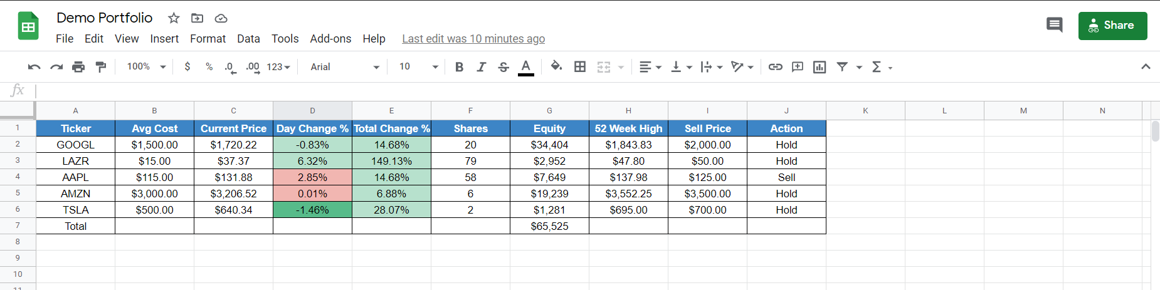
Task: Click the Create a filter icon
Action: pos(842,67)
